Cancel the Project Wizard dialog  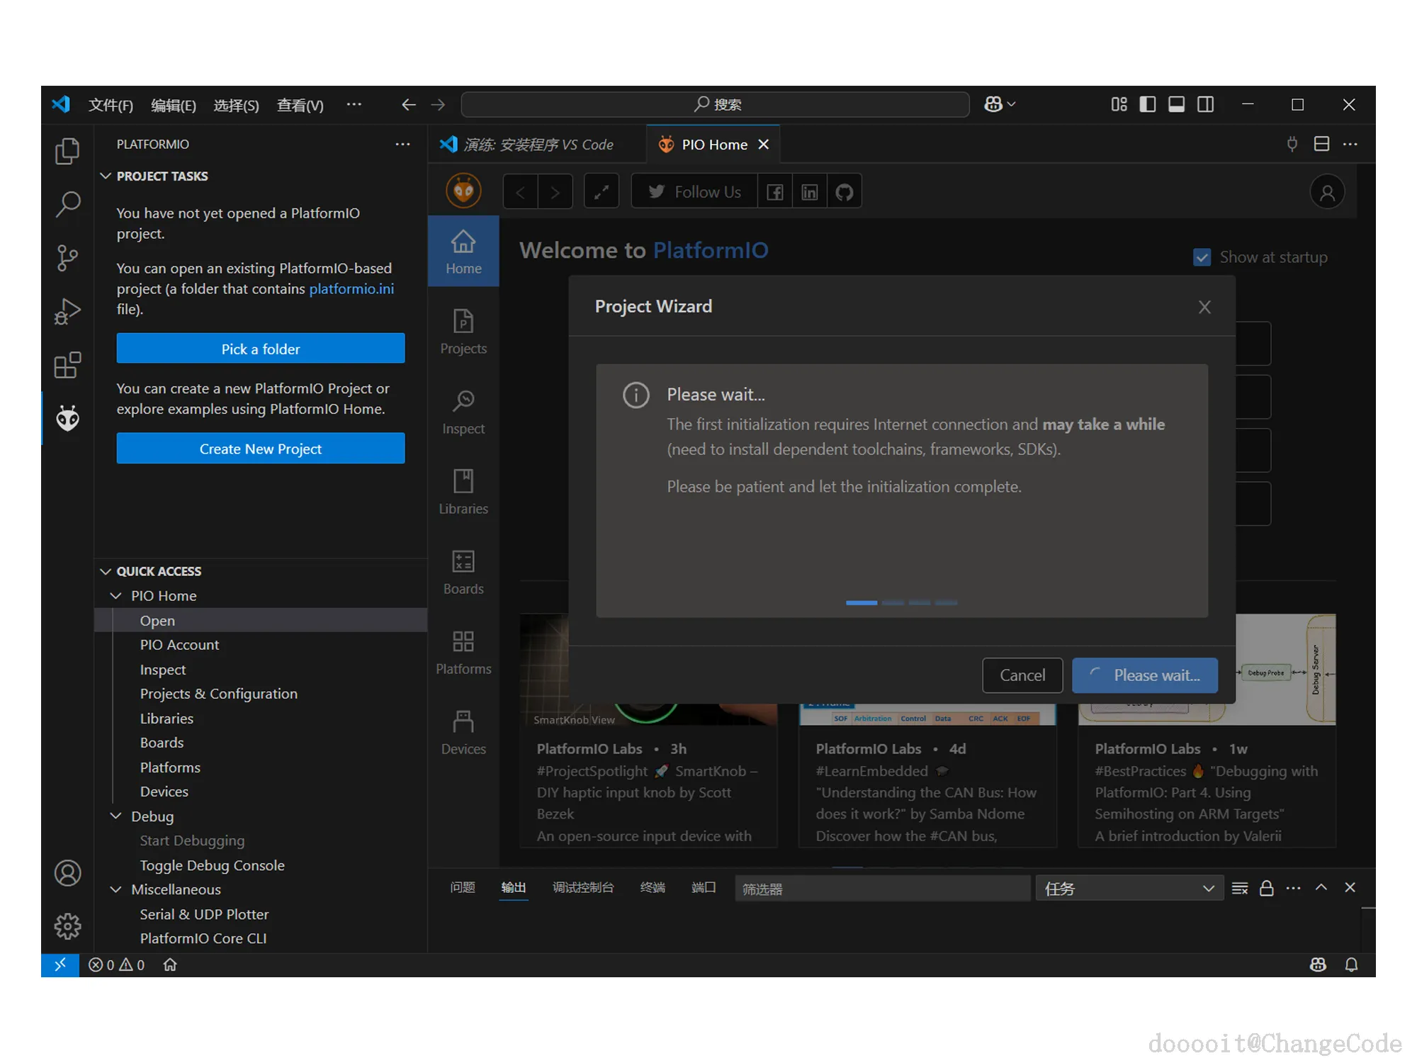[1022, 675]
